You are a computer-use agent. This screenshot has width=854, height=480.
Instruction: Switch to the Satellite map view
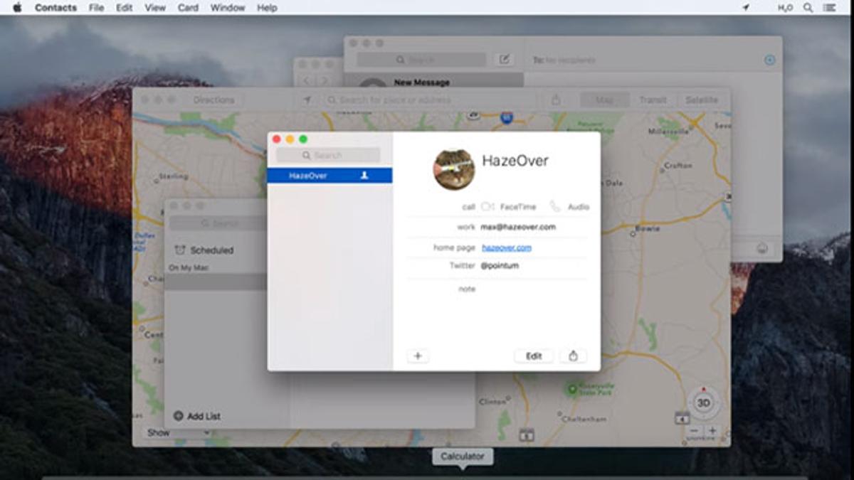pos(702,100)
